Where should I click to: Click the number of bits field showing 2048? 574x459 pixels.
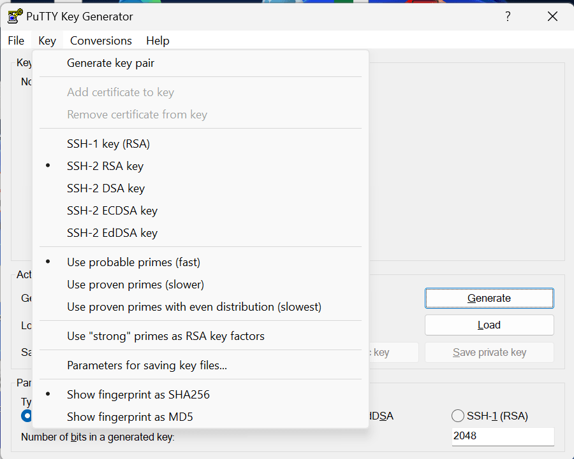tap(503, 436)
